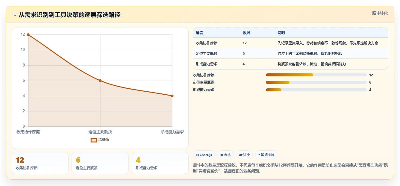
Task: Click the 定位主要瓶颈 progress bar
Action: tap(316, 82)
